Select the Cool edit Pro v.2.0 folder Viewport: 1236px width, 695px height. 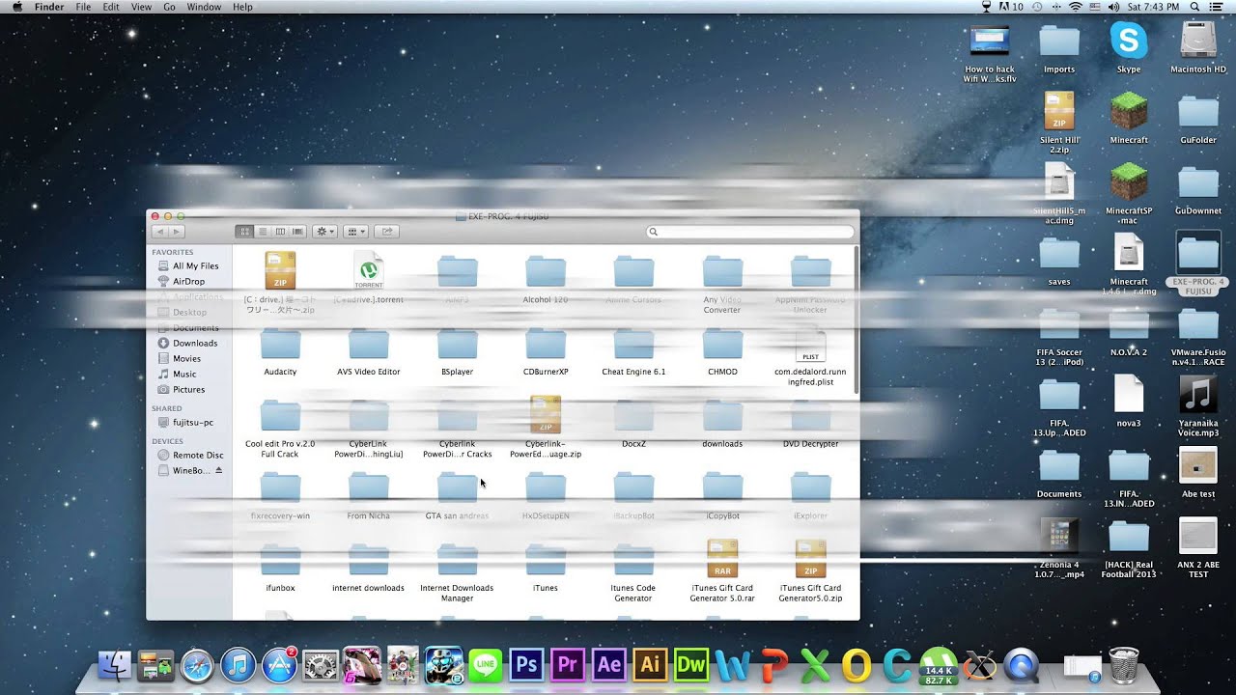(x=280, y=417)
